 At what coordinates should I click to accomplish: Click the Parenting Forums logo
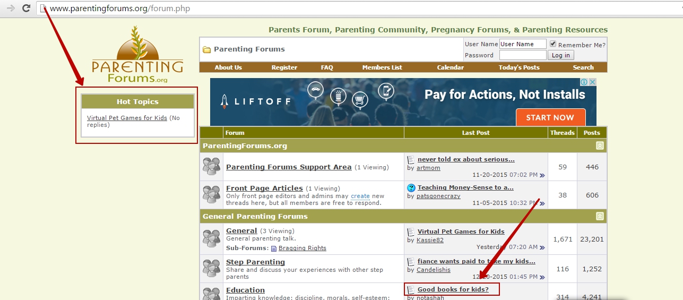(x=137, y=55)
